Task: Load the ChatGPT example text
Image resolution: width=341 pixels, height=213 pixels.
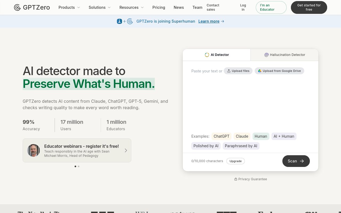Action: (221, 136)
